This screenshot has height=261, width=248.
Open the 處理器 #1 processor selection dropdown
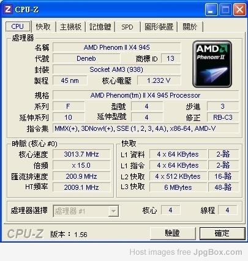pyautogui.click(x=86, y=211)
